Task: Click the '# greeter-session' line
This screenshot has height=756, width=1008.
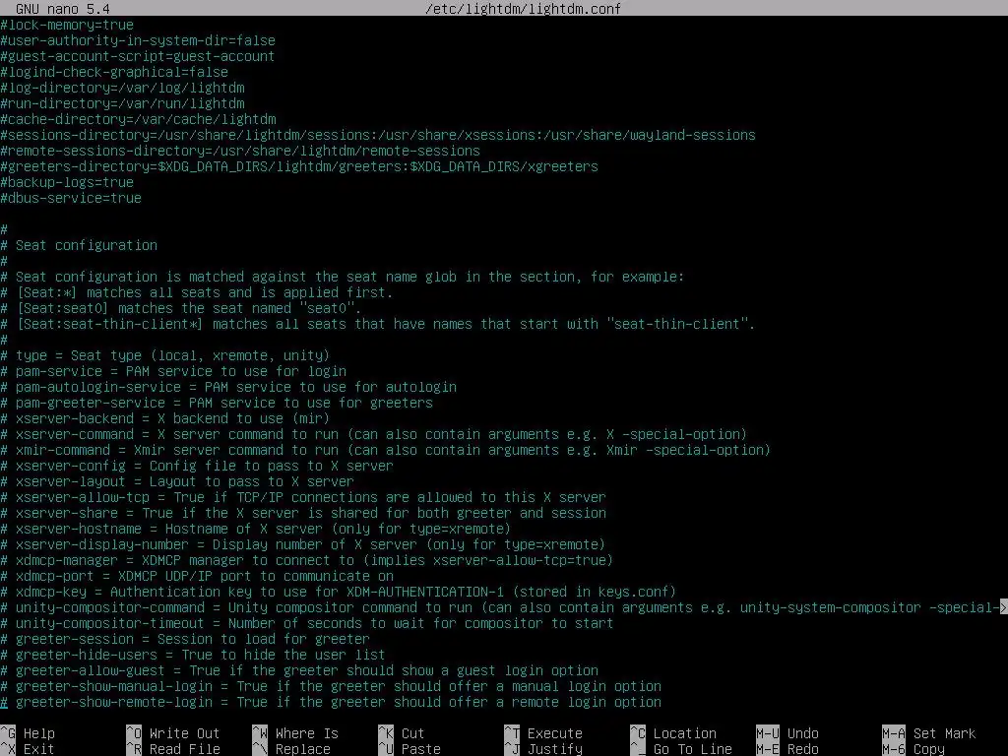Action: pos(185,639)
